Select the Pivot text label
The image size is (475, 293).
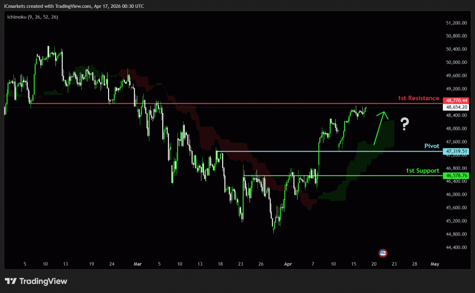click(431, 146)
